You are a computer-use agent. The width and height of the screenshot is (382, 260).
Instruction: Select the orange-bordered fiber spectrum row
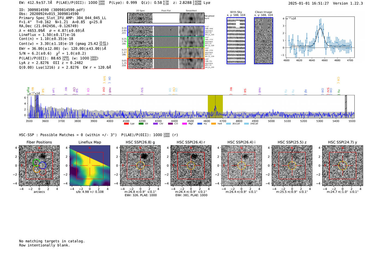(x=166, y=53)
